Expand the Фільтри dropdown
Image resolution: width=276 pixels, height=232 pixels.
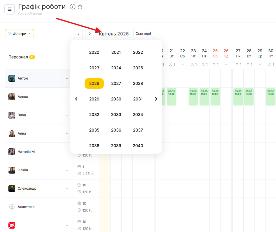[19, 34]
